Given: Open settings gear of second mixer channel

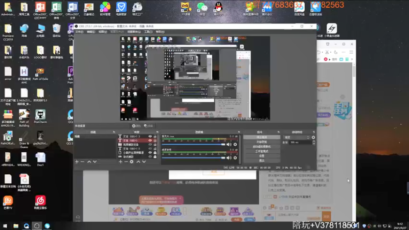Looking at the screenshot, I should point(235,158).
